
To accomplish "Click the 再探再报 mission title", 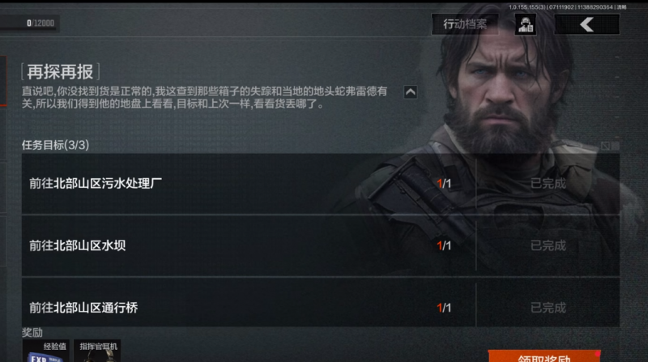I will [60, 72].
